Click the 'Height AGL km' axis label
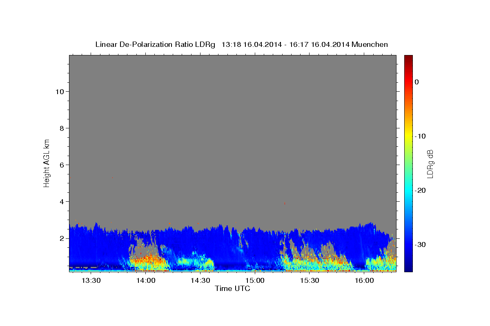 coord(47,163)
